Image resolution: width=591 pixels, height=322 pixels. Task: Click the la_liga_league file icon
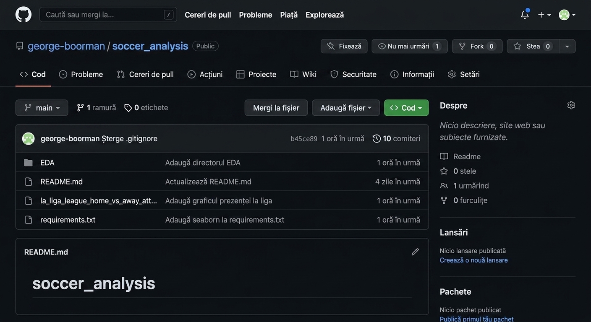tap(29, 201)
